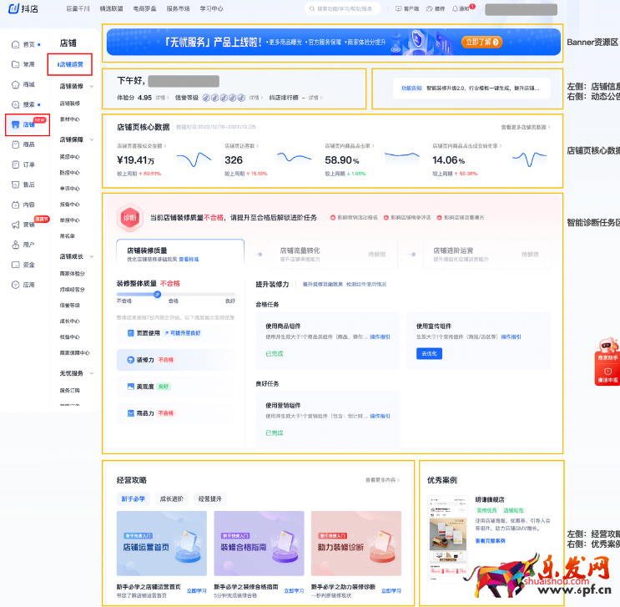The image size is (620, 607).
Task: Open 查看更多内容 in 经营攻略
Action: click(382, 480)
